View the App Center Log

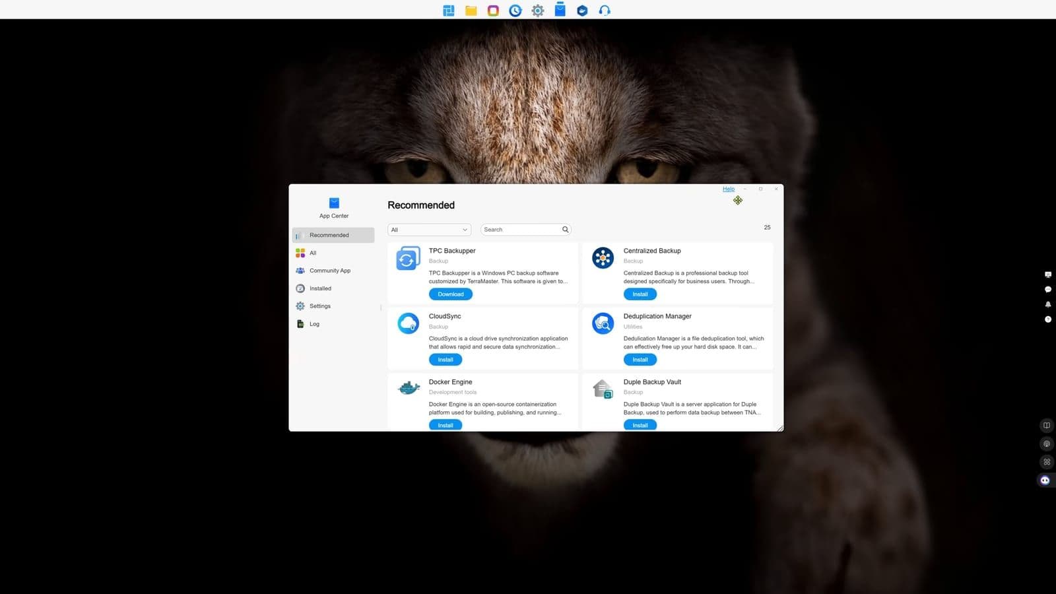[x=333, y=324]
